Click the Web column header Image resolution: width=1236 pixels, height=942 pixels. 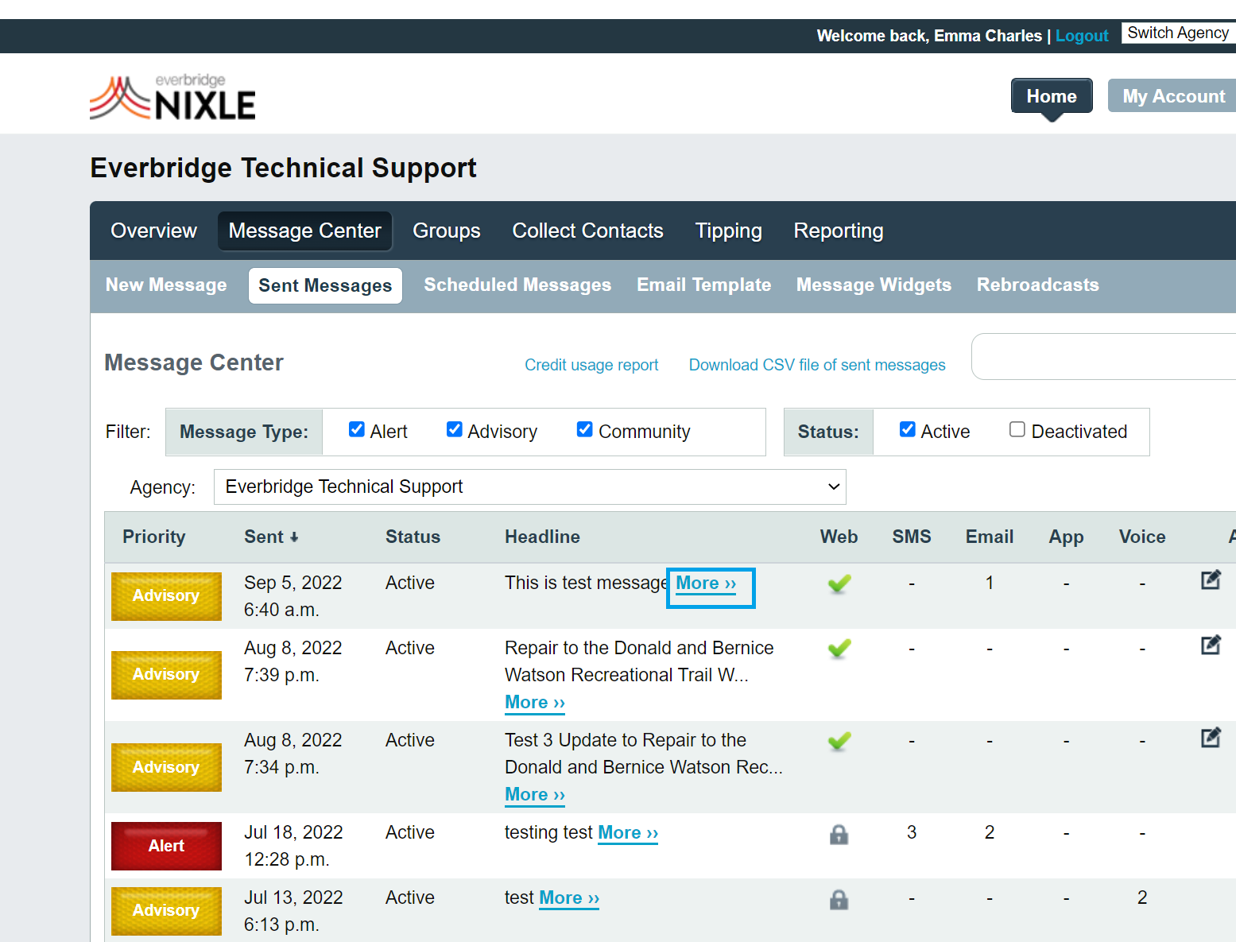(839, 537)
